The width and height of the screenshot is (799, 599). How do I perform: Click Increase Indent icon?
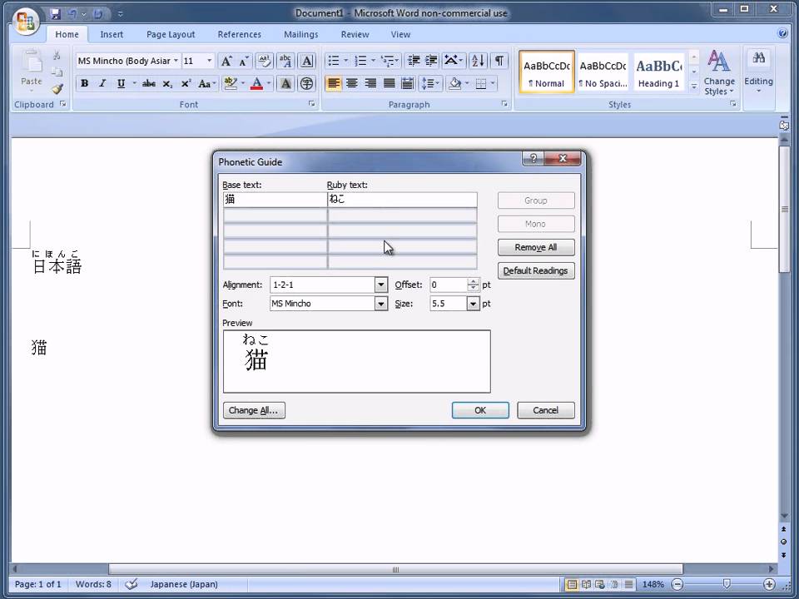[x=432, y=61]
